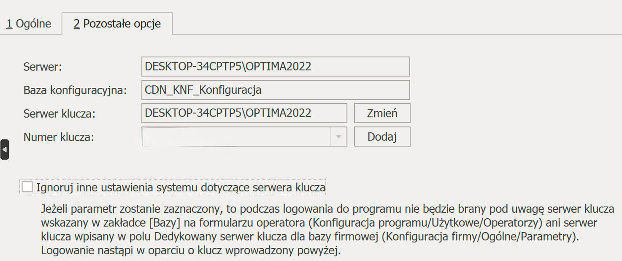Image resolution: width=622 pixels, height=261 pixels.
Task: Click the line starting with Logowanie nastąpi
Action: 191,250
